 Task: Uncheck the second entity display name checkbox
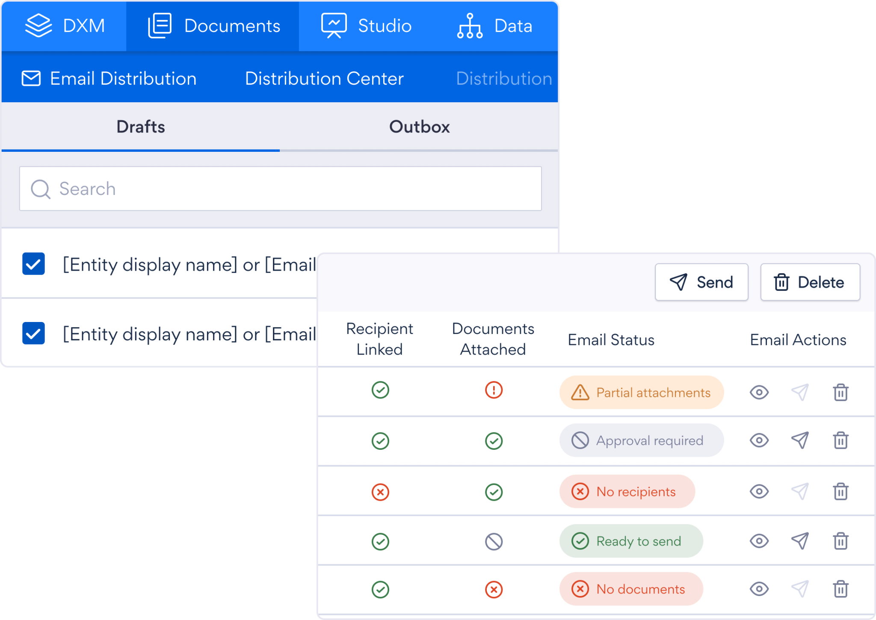click(x=33, y=334)
